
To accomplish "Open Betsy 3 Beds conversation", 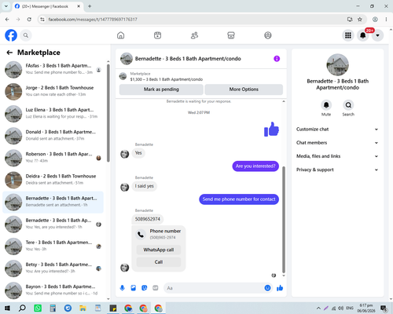I will [53, 268].
